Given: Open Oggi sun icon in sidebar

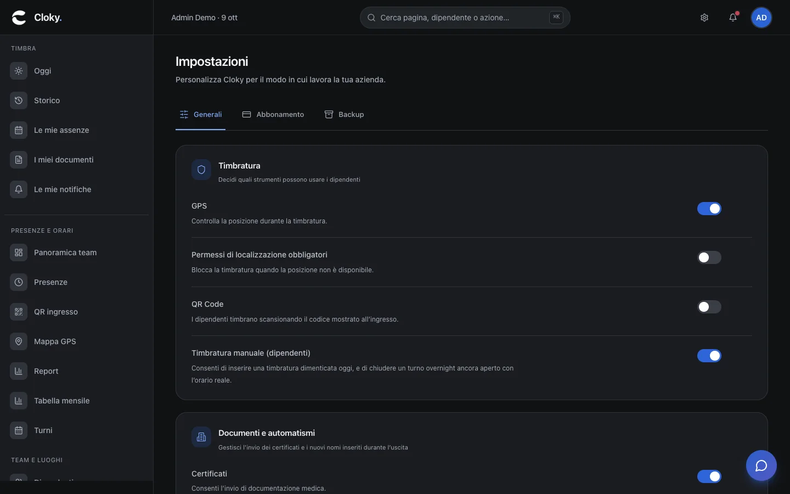Looking at the screenshot, I should [x=19, y=71].
